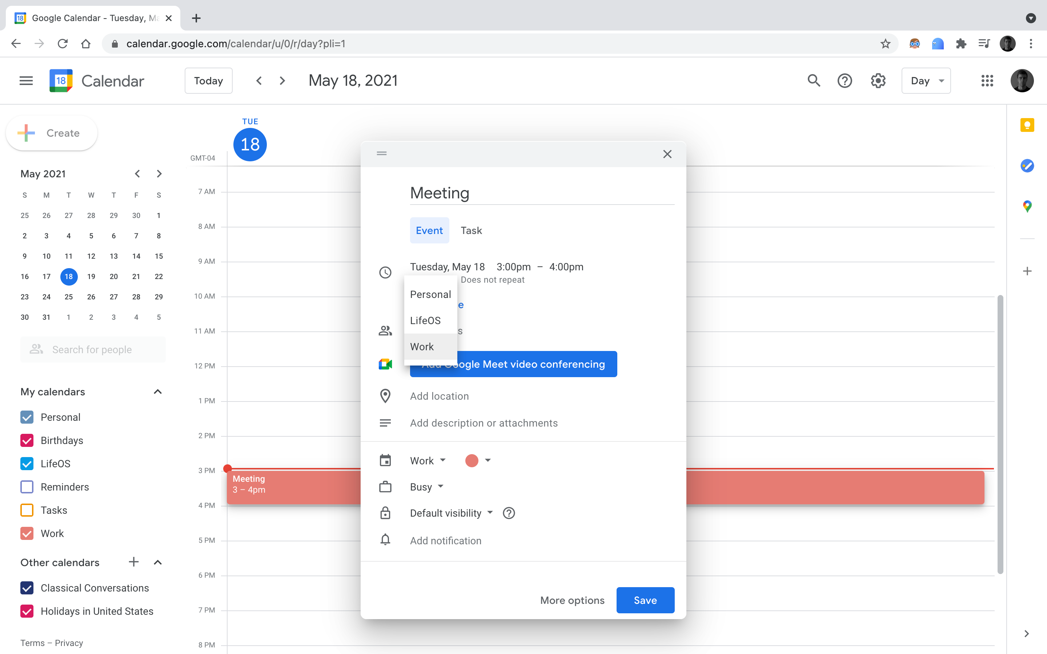The image size is (1047, 654).
Task: Expand the Work calendar dropdown
Action: (427, 460)
